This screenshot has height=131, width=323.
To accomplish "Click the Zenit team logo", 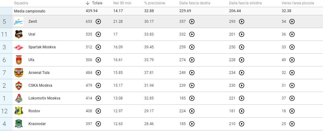I will click(19, 22).
